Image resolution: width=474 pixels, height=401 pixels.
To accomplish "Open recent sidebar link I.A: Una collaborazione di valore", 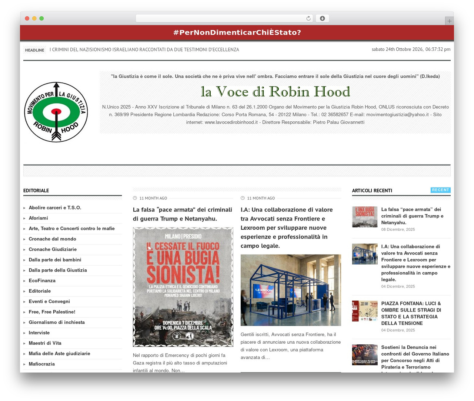I will (416, 263).
